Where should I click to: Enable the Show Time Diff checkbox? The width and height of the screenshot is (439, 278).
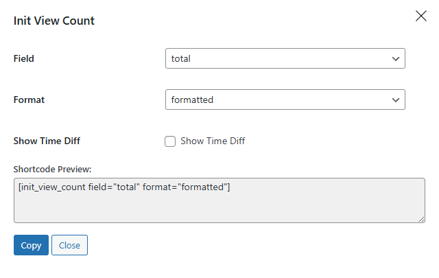(x=170, y=141)
